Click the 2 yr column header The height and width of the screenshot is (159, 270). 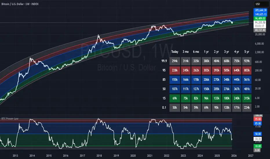point(216,51)
